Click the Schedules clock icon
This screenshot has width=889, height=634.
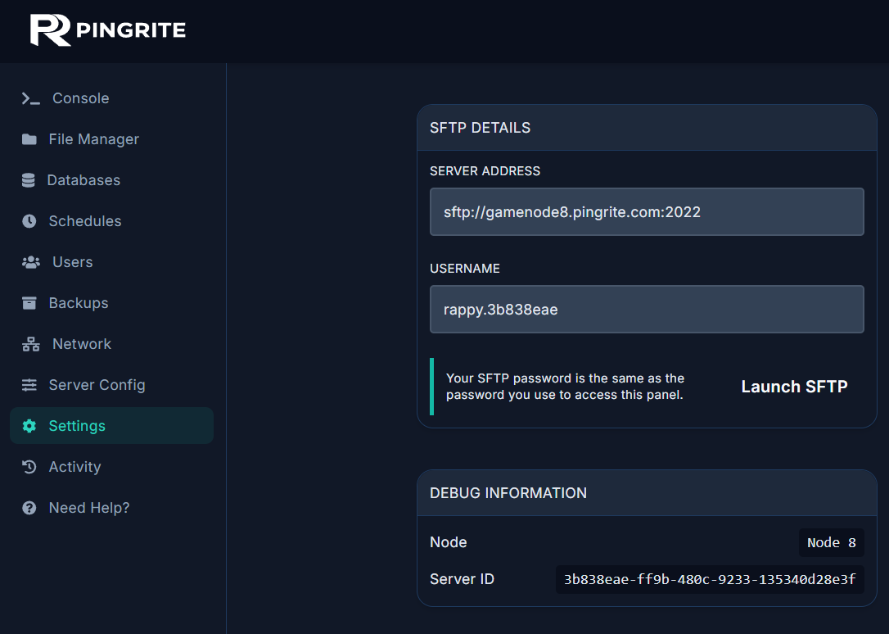pyautogui.click(x=30, y=221)
